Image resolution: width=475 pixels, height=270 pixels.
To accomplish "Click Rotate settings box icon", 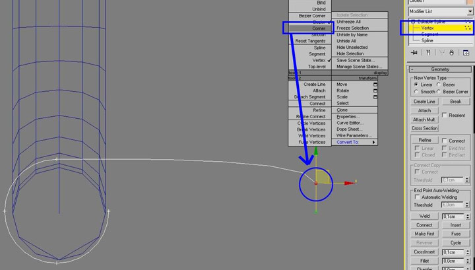I will (x=375, y=90).
